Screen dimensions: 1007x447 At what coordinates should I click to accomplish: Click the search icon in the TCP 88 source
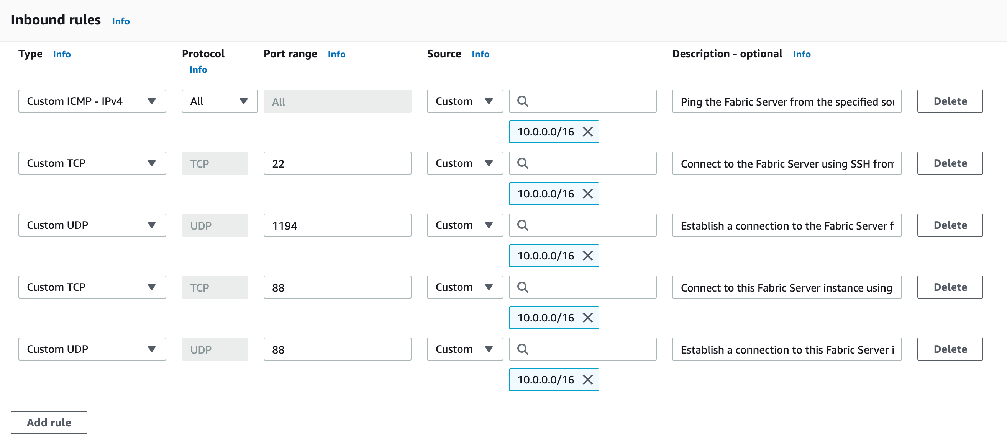click(523, 287)
